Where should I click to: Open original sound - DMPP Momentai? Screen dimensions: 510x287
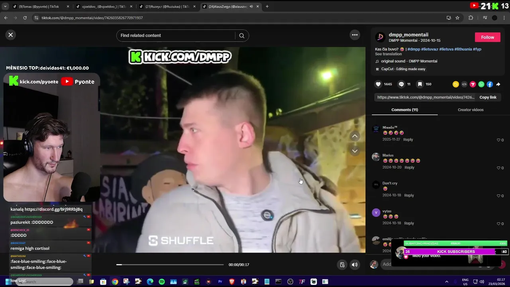[409, 61]
